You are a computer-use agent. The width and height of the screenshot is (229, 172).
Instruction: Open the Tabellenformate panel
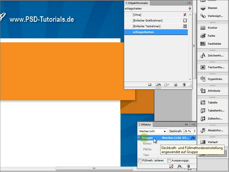[212, 111]
